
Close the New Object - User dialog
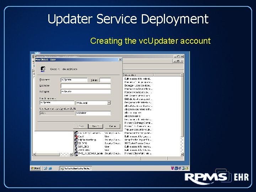click(x=120, y=60)
